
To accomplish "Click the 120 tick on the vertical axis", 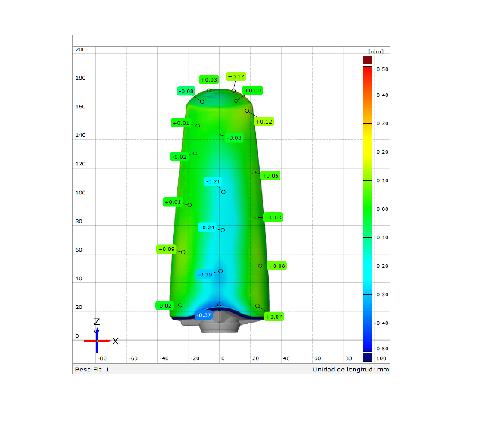I will point(81,164).
